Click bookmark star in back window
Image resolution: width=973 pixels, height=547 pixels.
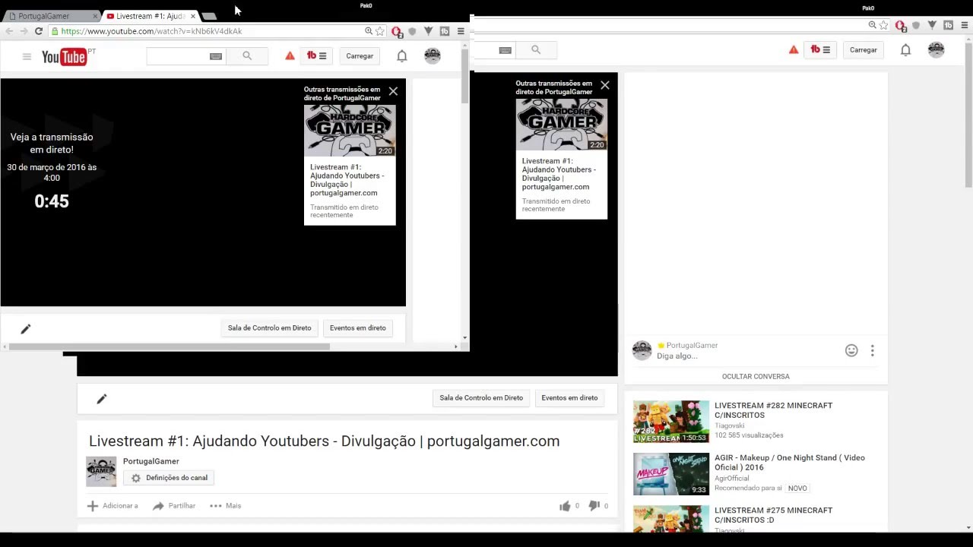pos(883,25)
